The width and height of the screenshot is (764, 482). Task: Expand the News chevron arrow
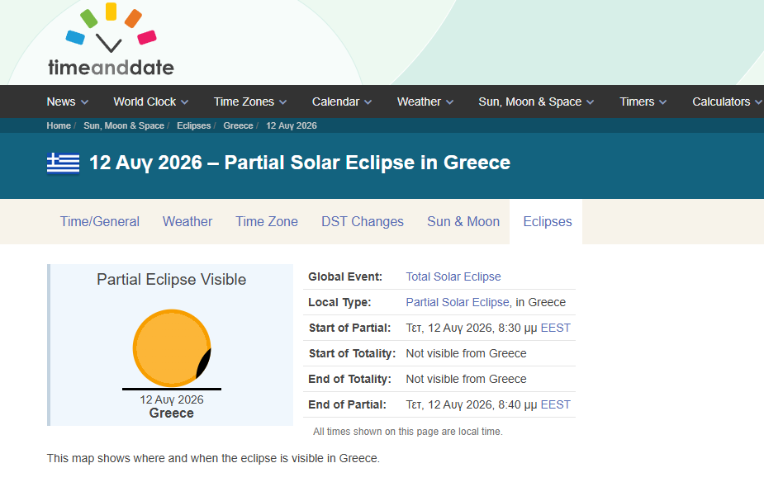pos(84,102)
